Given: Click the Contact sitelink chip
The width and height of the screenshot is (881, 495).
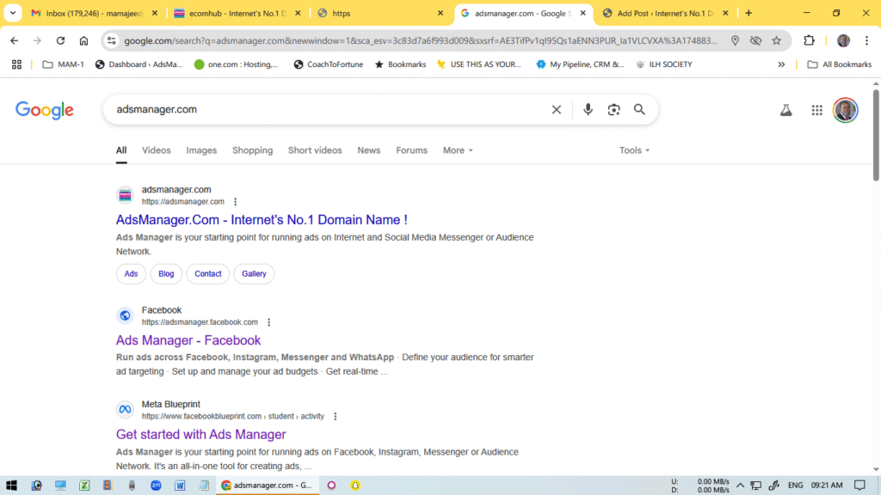Looking at the screenshot, I should [x=208, y=274].
